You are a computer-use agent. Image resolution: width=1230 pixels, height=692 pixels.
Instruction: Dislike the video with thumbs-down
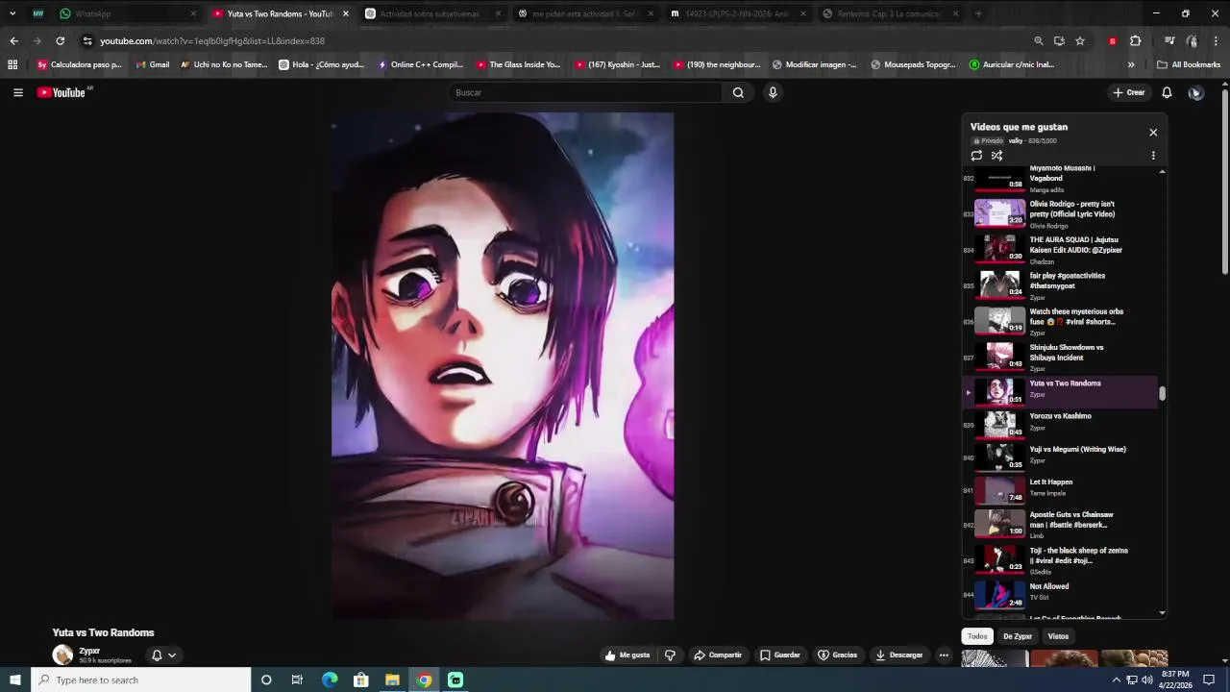[x=670, y=655]
